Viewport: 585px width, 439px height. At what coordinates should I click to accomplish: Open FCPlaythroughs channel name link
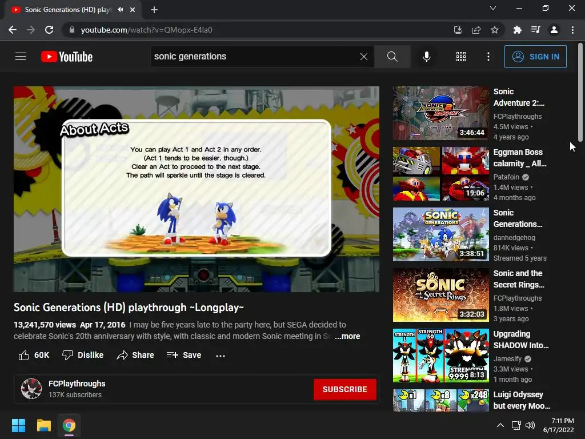click(x=77, y=384)
